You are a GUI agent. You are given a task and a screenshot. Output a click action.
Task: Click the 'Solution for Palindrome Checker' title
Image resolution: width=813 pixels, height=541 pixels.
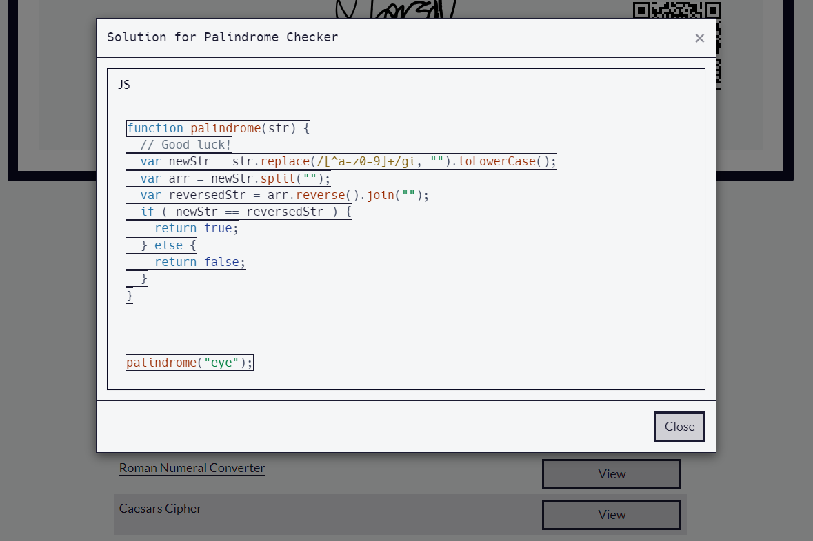click(223, 37)
